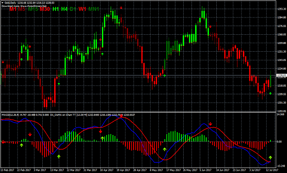Screen dimensions: 287x173
Task: Click the 14 Jun 2017 date label
Action: [223, 170]
